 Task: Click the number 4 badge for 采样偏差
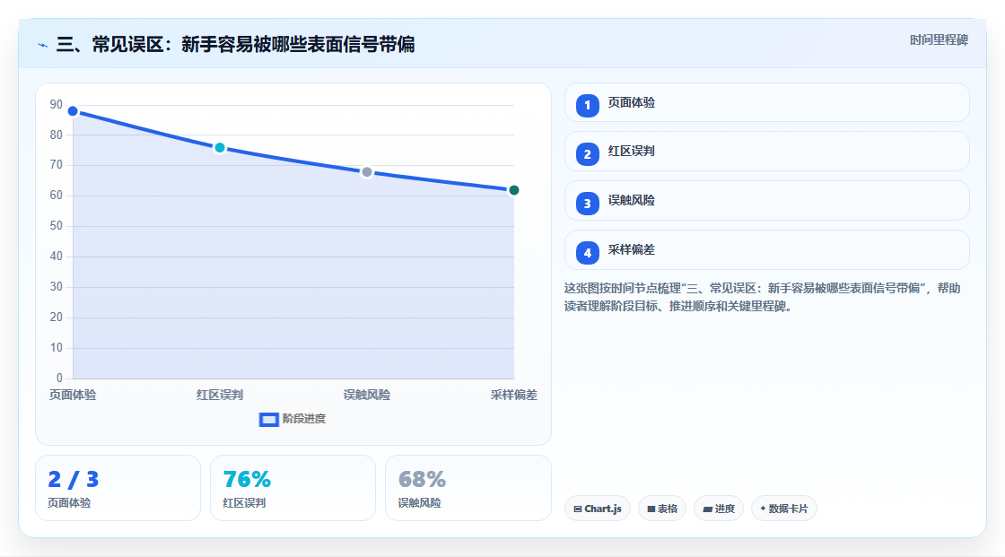click(587, 253)
